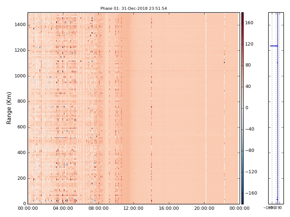Click the 00:00:00 time tick preceding 04:00:00
Screen dimensions: 290x217
pyautogui.click(x=28, y=209)
